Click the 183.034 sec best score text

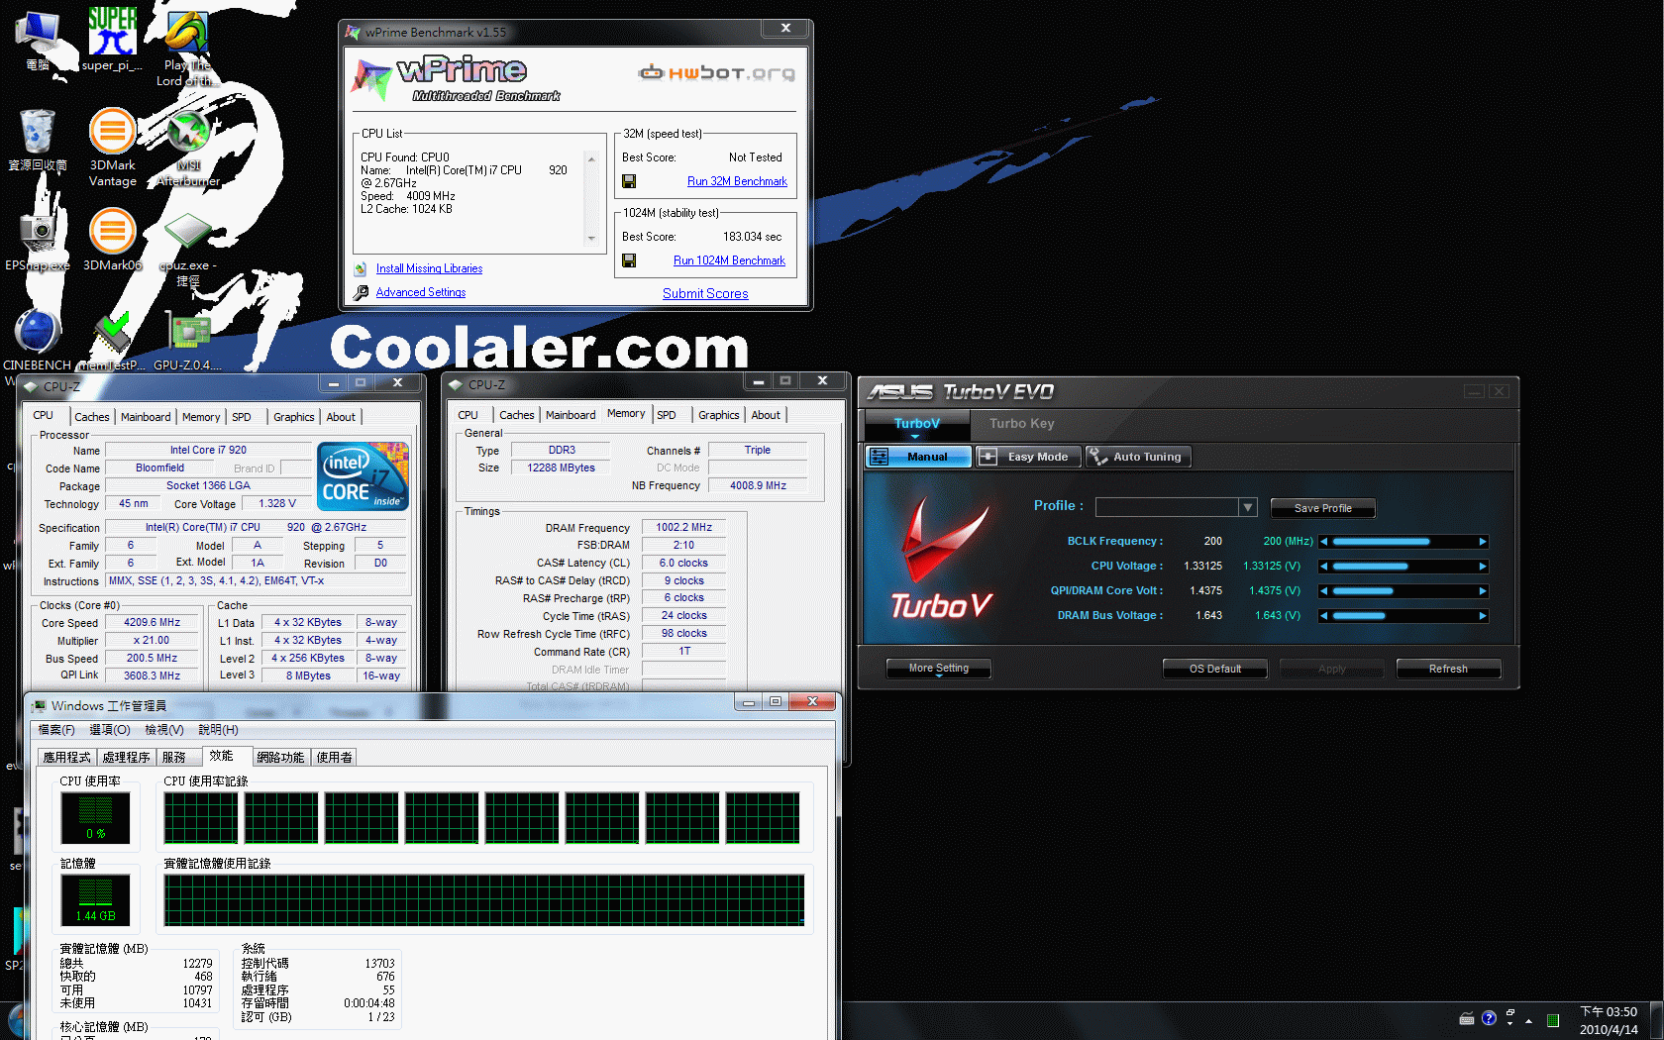coord(752,237)
